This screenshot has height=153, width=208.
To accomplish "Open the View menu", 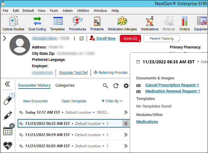I will [42, 11].
